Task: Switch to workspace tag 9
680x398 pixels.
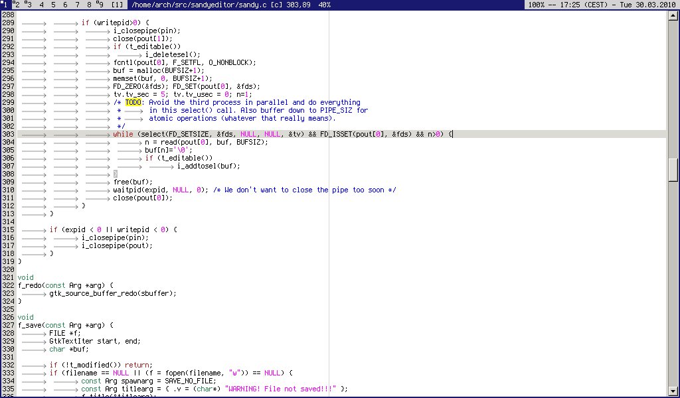Action: 100,5
